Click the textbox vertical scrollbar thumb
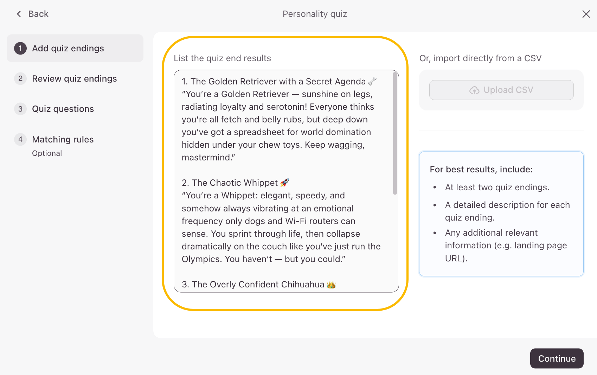 click(x=395, y=134)
